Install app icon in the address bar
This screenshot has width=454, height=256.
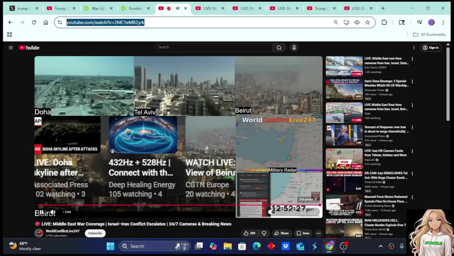pos(346,22)
